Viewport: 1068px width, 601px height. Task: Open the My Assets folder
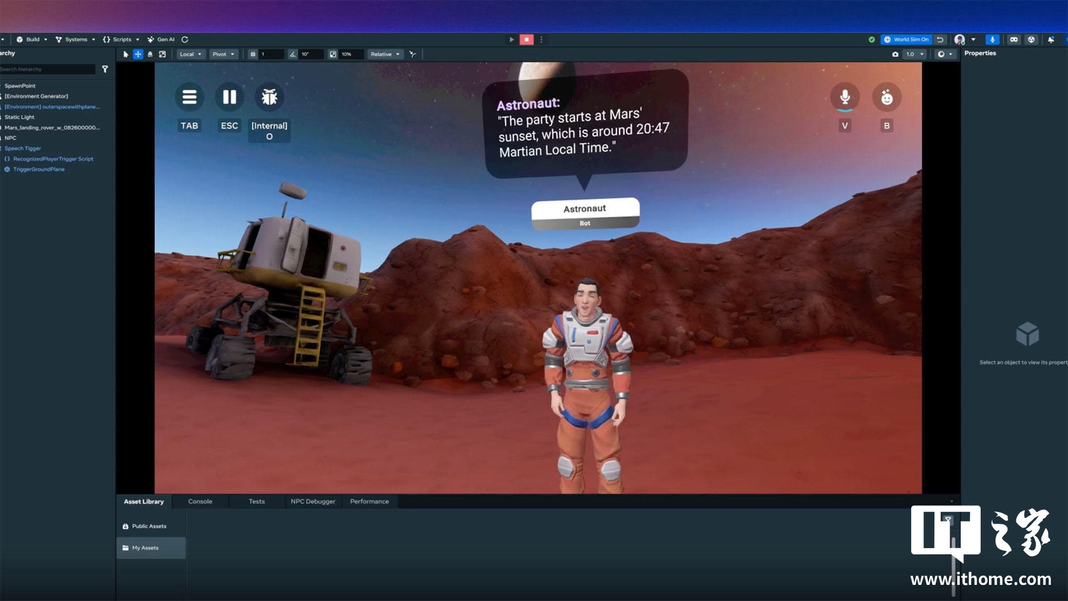145,548
